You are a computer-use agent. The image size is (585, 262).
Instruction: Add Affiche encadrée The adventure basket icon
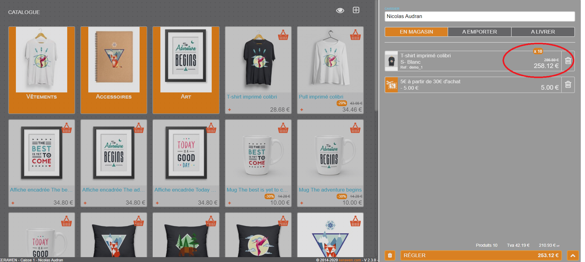pos(139,128)
